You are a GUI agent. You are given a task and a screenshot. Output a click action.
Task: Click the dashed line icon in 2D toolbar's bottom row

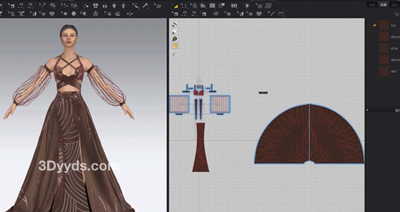(x=281, y=13)
